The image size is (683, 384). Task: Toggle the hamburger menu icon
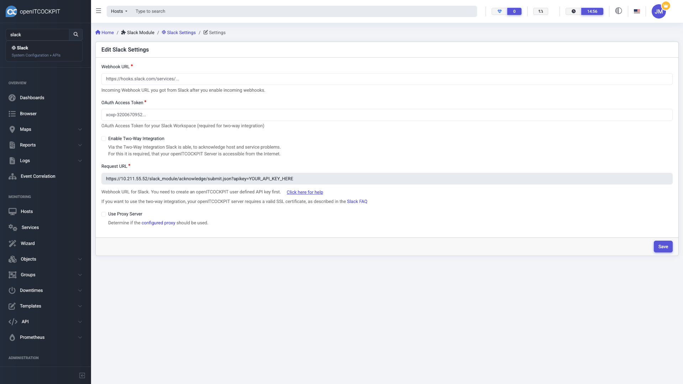99,11
